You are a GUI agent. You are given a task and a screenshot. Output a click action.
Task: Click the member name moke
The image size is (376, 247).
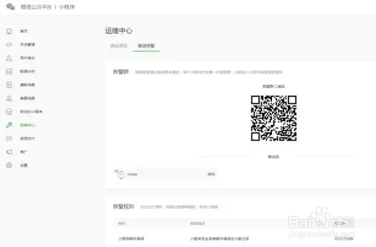(x=132, y=174)
